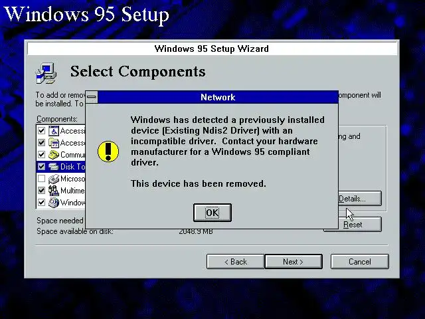Click the Reset button in Setup Wizard
This screenshot has width=425, height=319.
click(x=353, y=225)
